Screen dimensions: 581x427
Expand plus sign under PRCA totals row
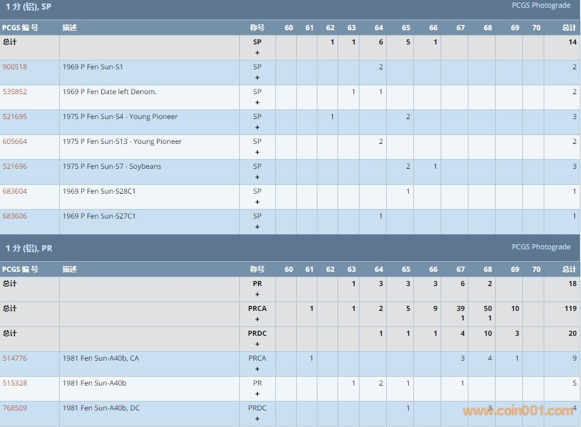click(x=257, y=319)
